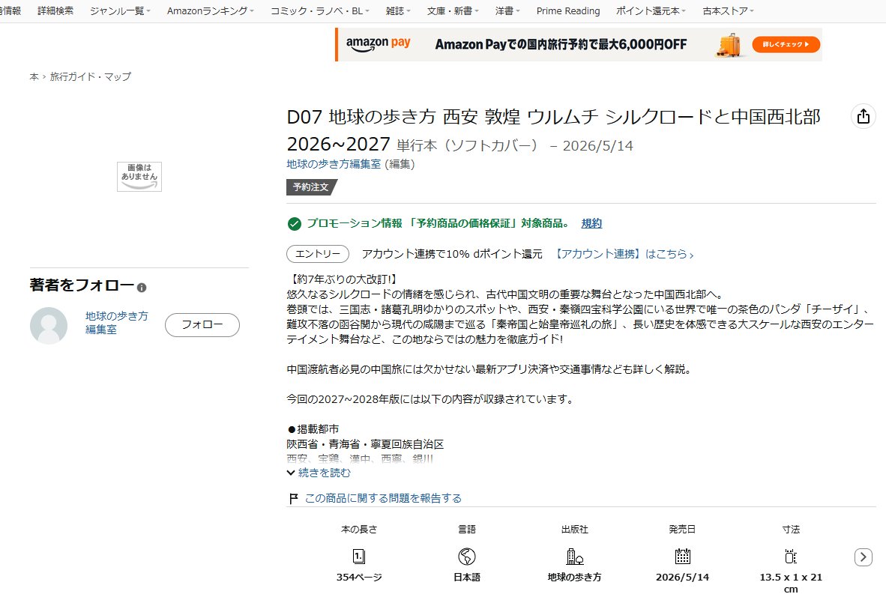
Task: Click the 本の長さ label
Action: tap(359, 530)
